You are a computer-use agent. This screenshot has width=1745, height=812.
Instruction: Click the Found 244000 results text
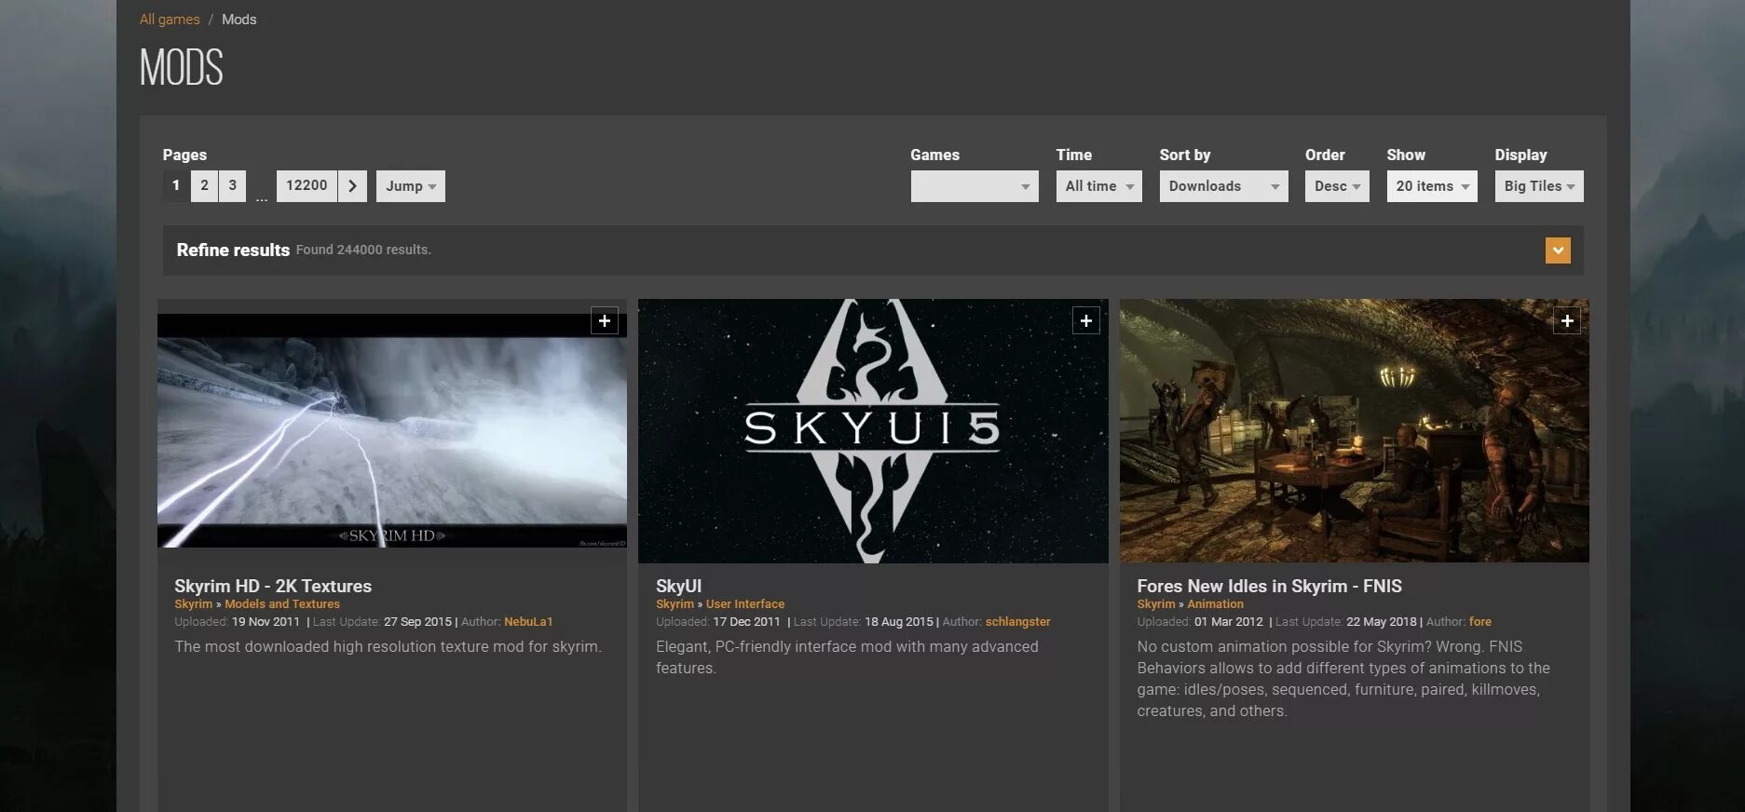[x=363, y=250]
